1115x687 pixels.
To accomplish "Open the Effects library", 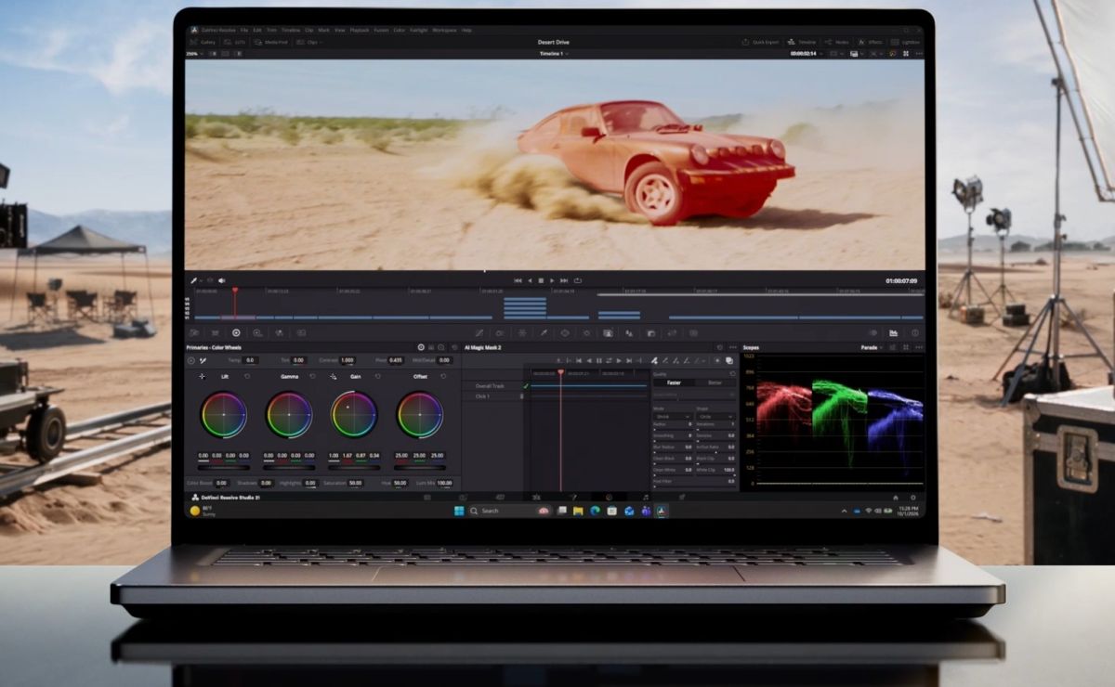I will click(872, 42).
